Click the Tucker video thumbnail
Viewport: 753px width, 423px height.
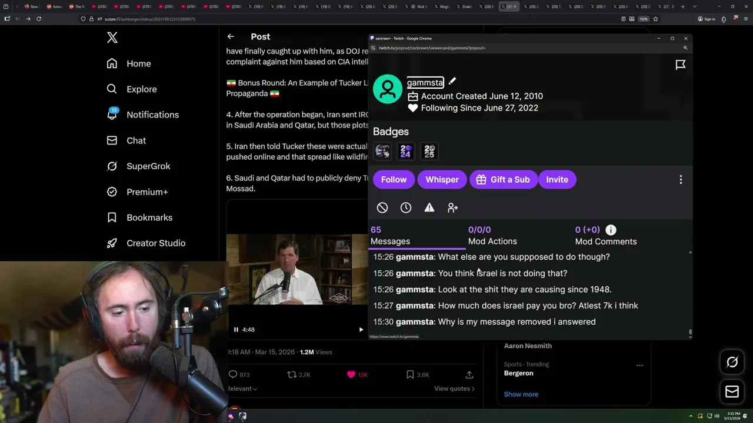pos(297,269)
